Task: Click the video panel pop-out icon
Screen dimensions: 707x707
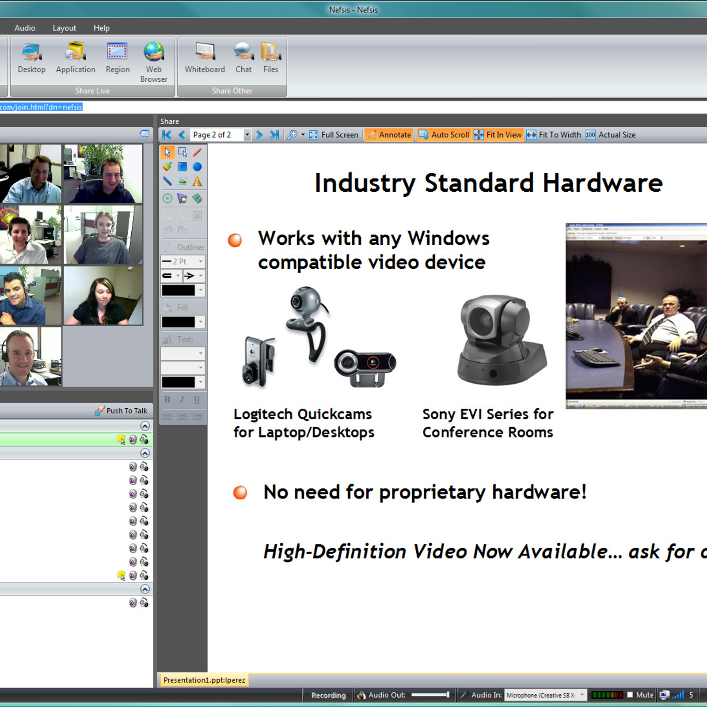Action: click(144, 134)
